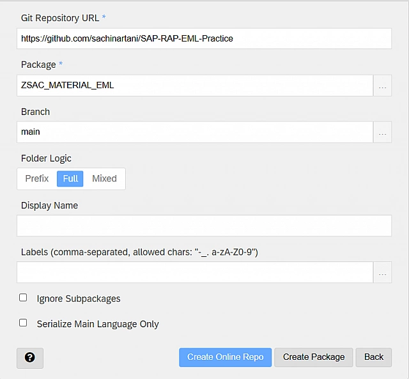Focus the Git Repository URL input
This screenshot has height=379, width=409.
point(204,38)
